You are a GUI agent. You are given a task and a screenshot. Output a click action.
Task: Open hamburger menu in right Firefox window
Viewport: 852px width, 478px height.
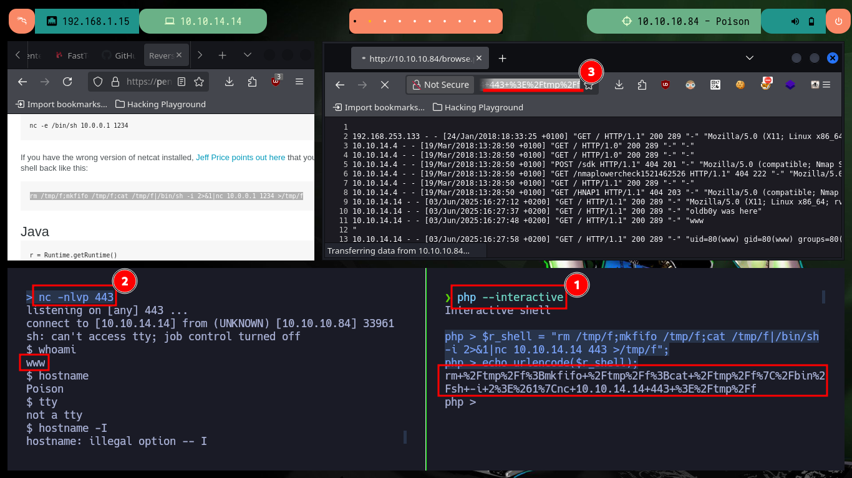point(826,85)
